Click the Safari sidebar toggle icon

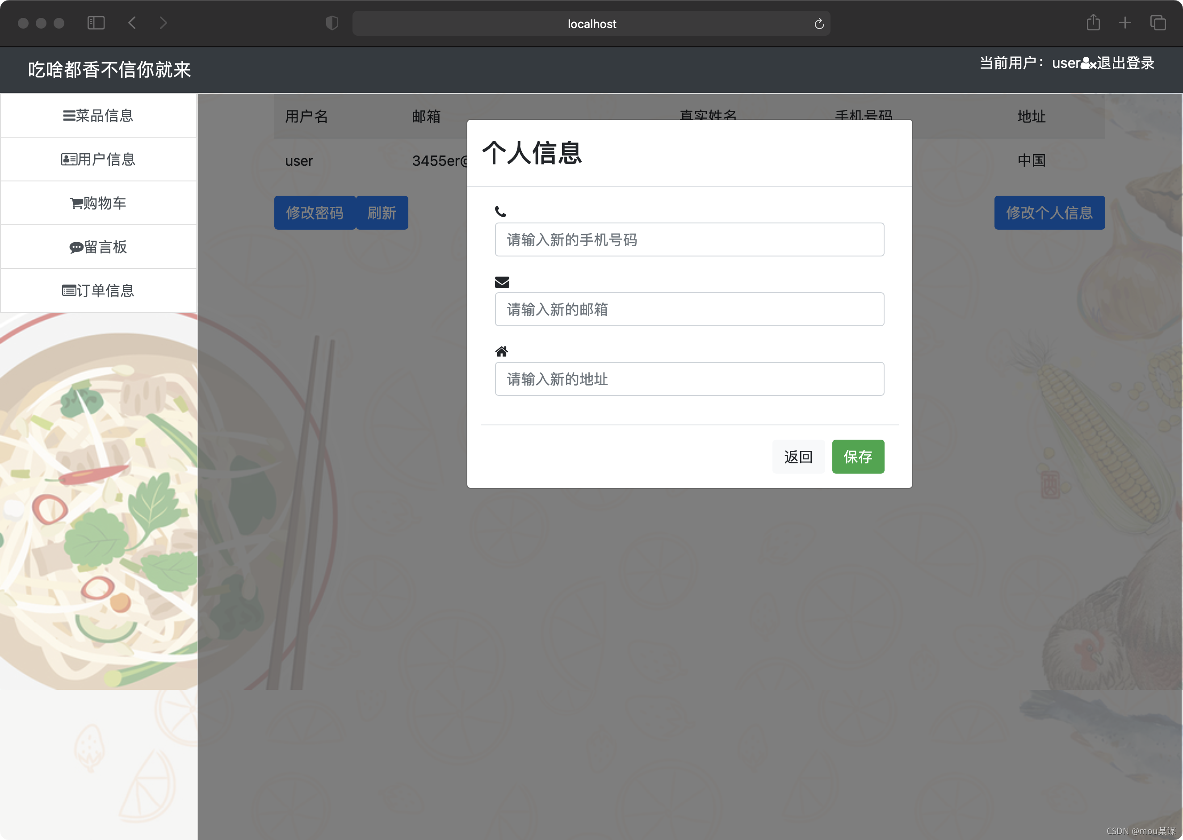(96, 23)
